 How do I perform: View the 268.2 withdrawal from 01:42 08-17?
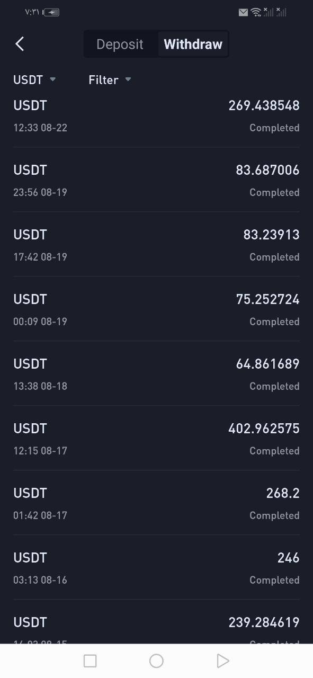coord(156,503)
